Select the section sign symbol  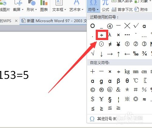(x=110, y=99)
